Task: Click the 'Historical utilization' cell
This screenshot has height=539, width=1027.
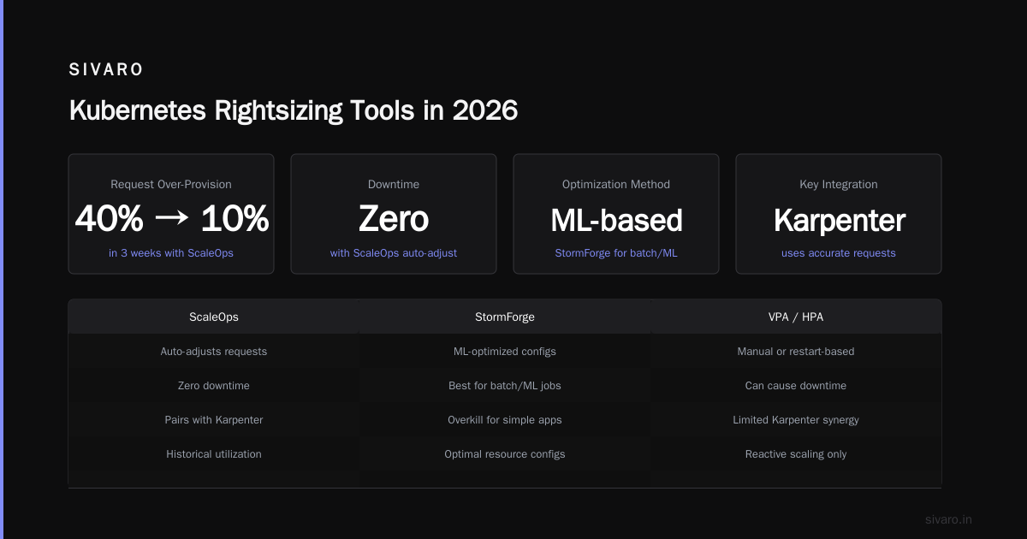Action: [x=214, y=453]
